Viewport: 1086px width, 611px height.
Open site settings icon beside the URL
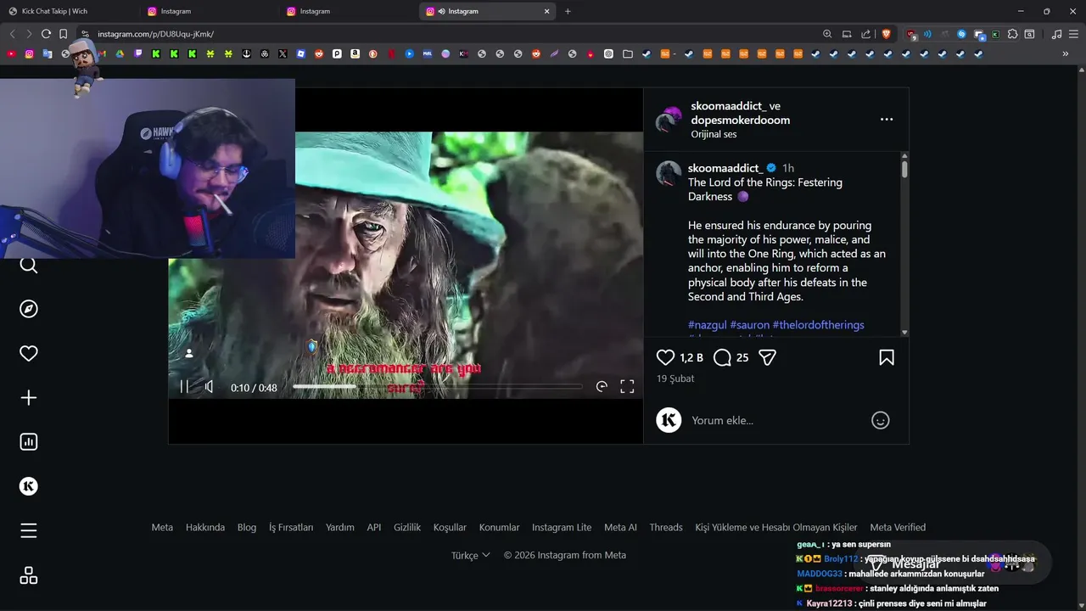pos(85,34)
